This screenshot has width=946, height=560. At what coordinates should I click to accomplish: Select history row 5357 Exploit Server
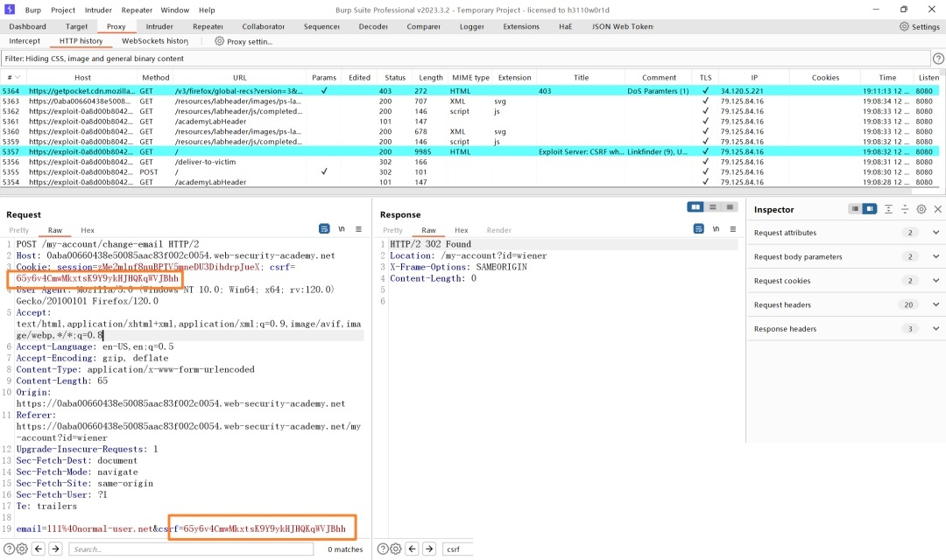(x=470, y=152)
